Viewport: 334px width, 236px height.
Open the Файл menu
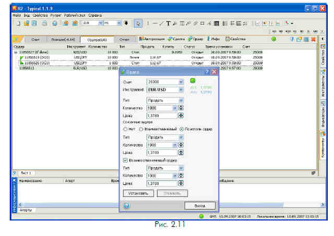point(17,15)
